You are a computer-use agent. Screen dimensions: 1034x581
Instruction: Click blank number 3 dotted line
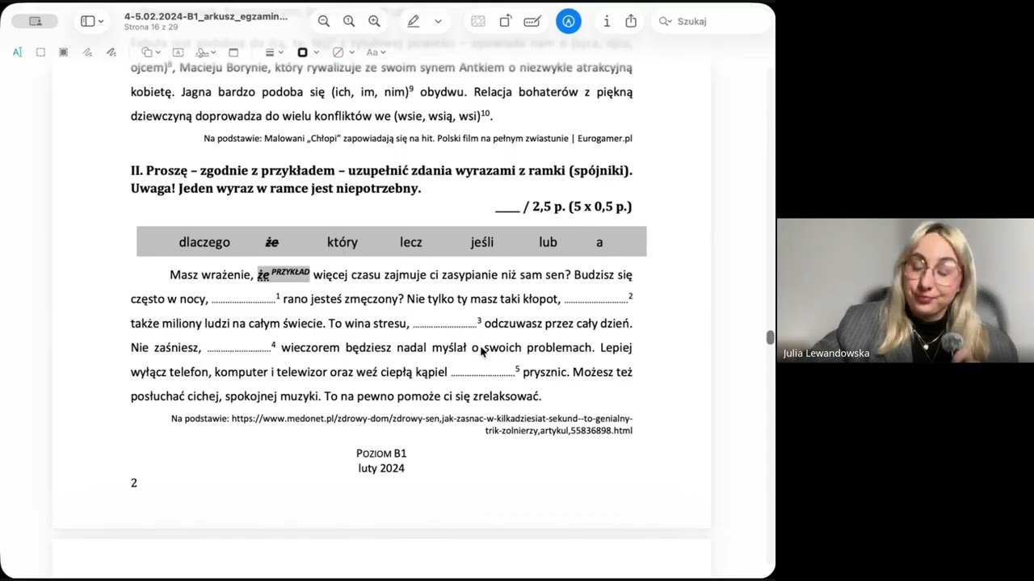coord(444,324)
